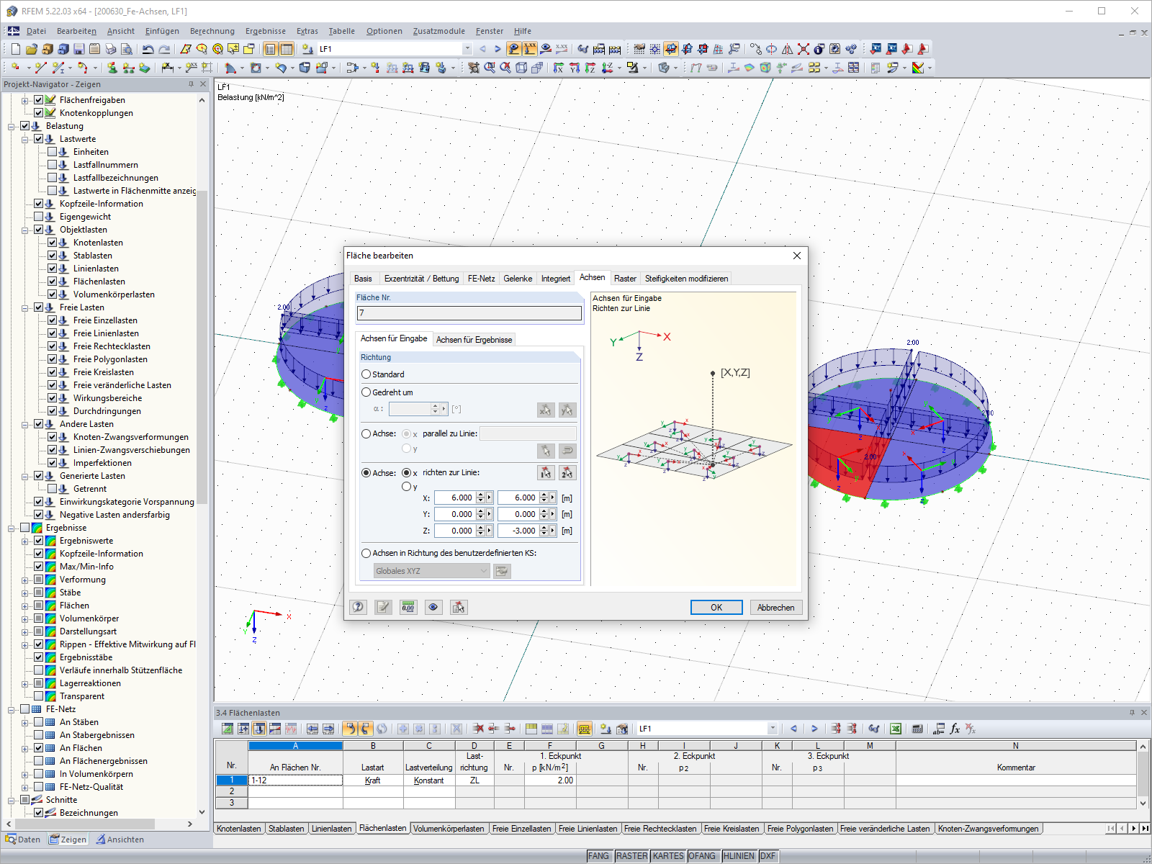Open the comment editor icon in the dialog
This screenshot has height=864, width=1152.
point(383,607)
